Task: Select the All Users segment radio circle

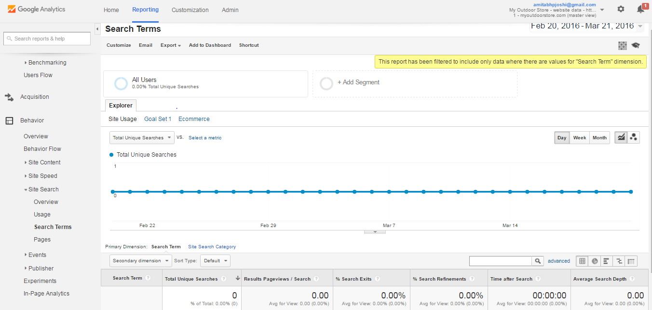Action: 121,83
